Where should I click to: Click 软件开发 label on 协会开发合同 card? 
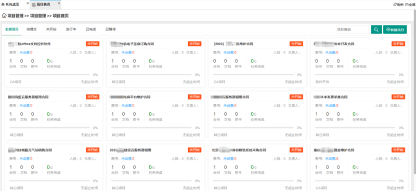tap(322, 82)
